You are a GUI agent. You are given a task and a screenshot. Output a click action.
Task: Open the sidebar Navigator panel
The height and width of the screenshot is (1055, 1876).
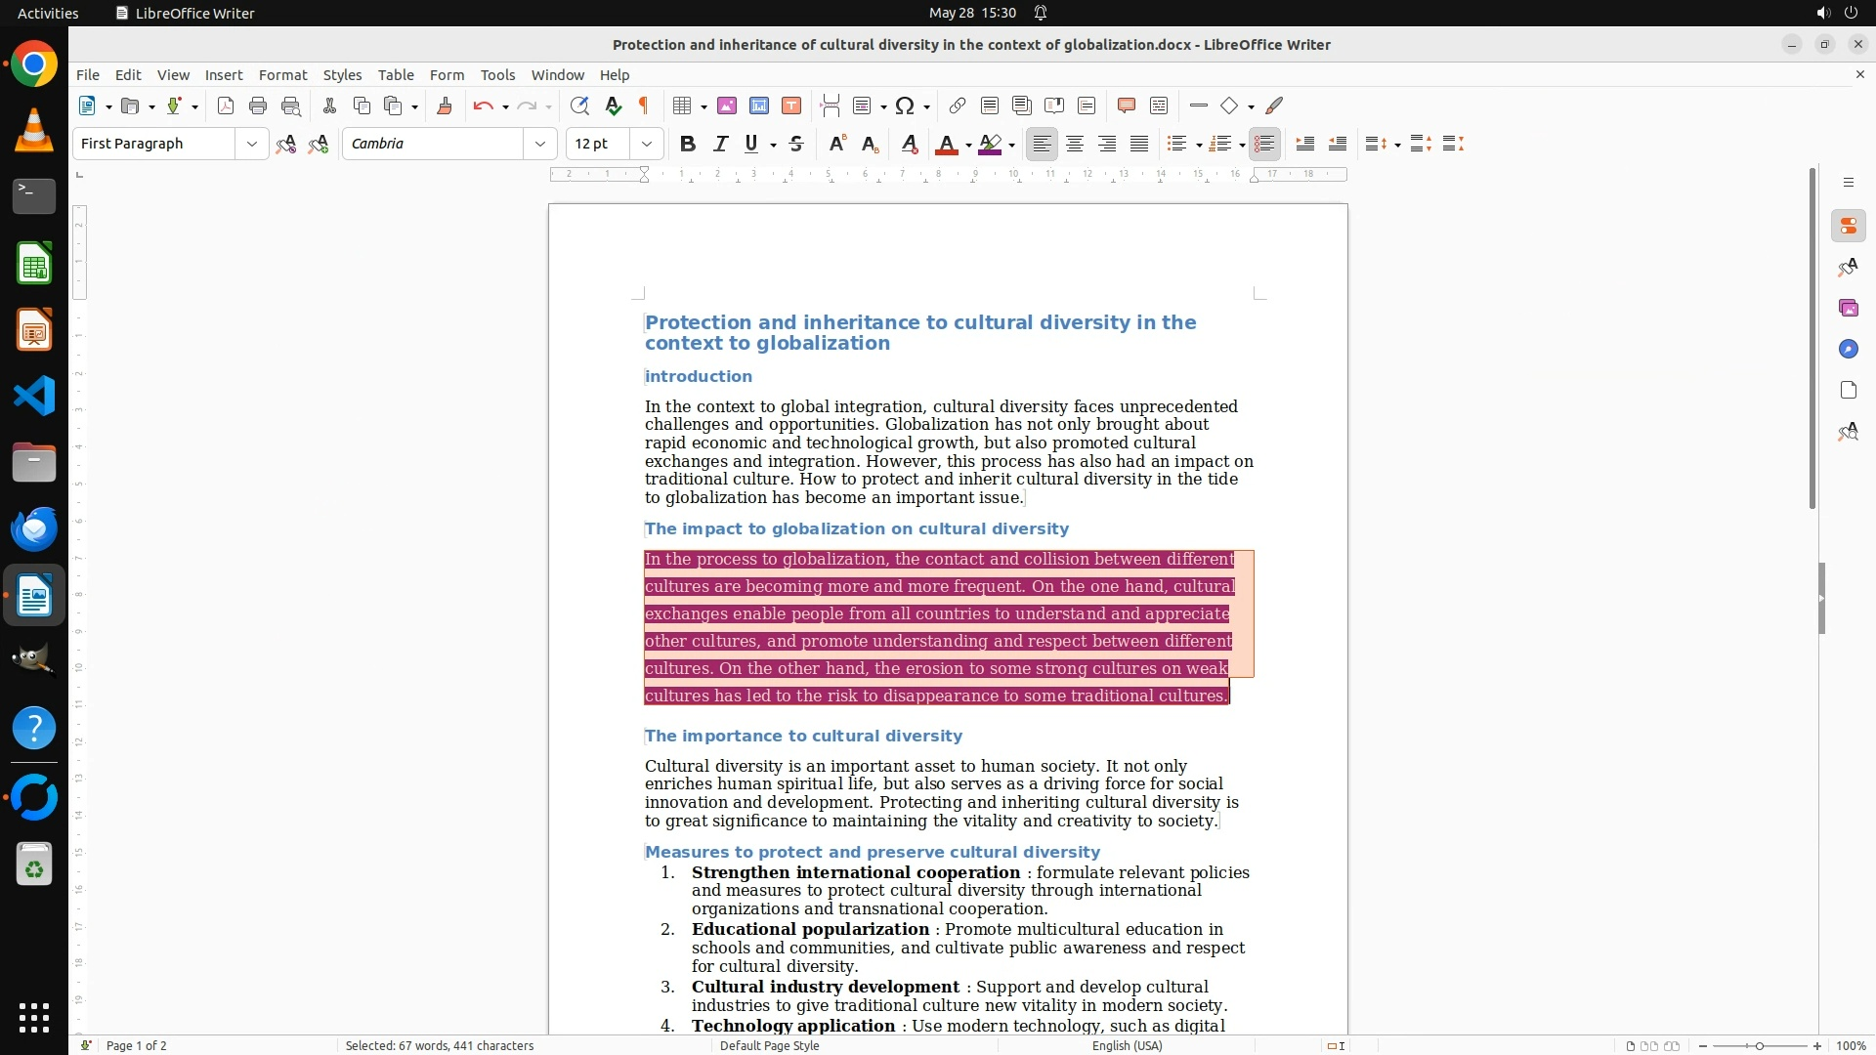[1848, 349]
